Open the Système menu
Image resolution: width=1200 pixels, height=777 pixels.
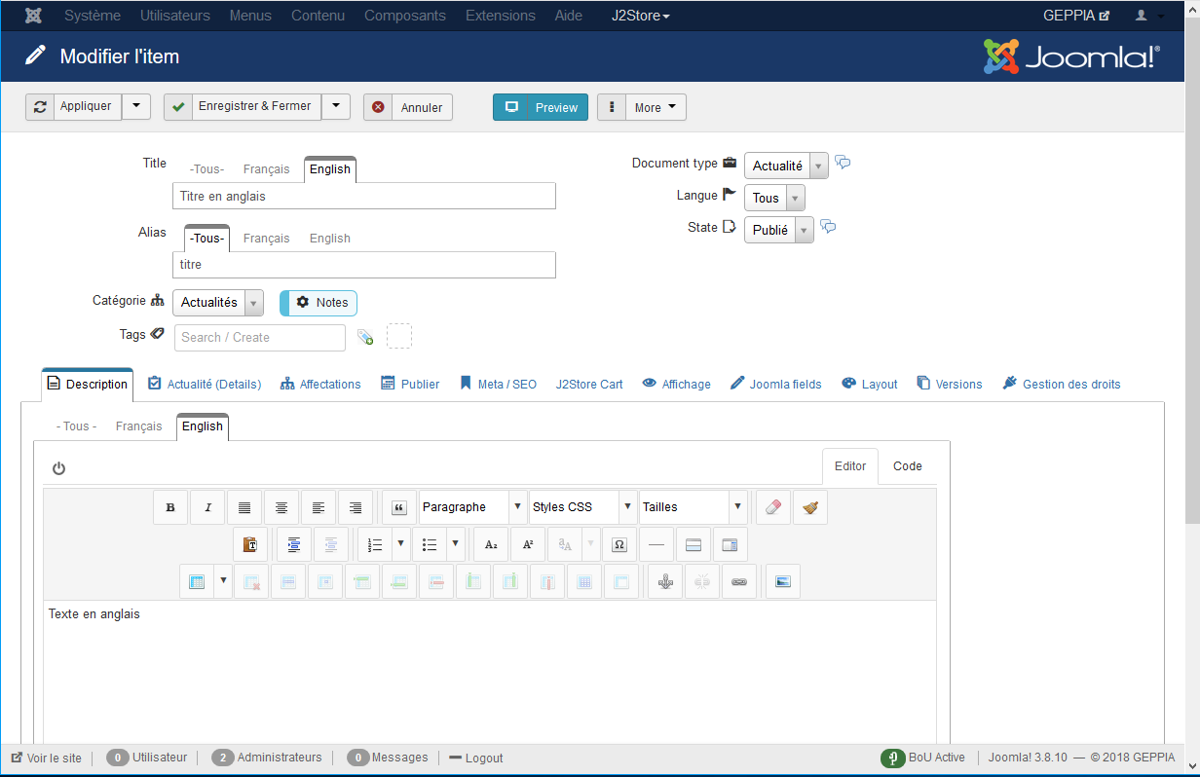coord(93,16)
